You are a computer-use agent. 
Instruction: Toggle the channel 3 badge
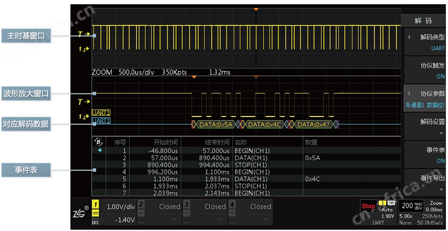(x=186, y=204)
